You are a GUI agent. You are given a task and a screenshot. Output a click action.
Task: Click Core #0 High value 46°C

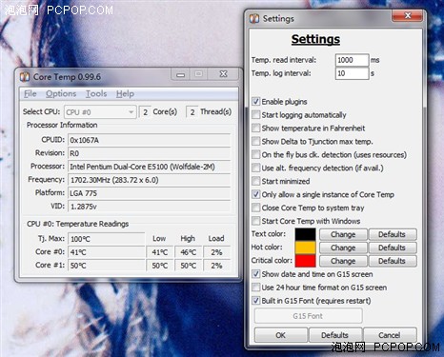coord(188,252)
